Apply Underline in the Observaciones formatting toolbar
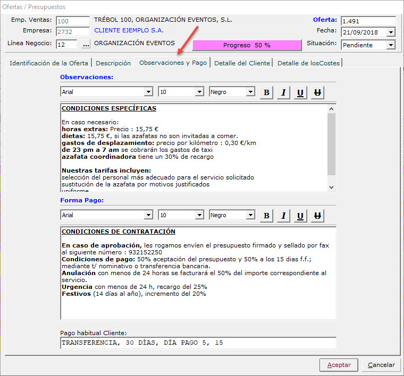This screenshot has height=376, width=404. click(x=300, y=92)
